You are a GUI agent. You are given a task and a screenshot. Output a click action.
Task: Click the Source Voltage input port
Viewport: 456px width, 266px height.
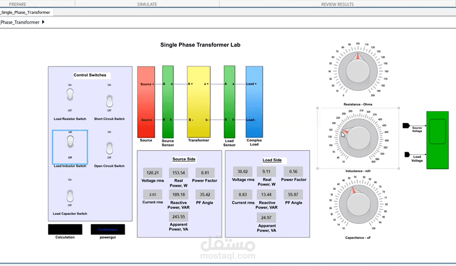(x=406, y=125)
